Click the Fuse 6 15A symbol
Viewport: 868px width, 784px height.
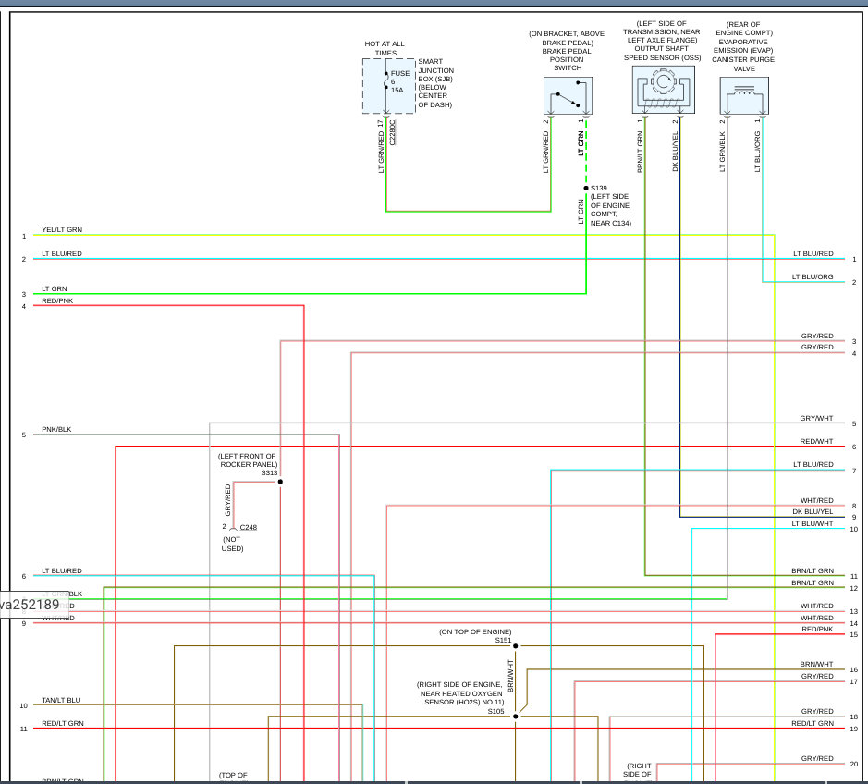click(386, 83)
